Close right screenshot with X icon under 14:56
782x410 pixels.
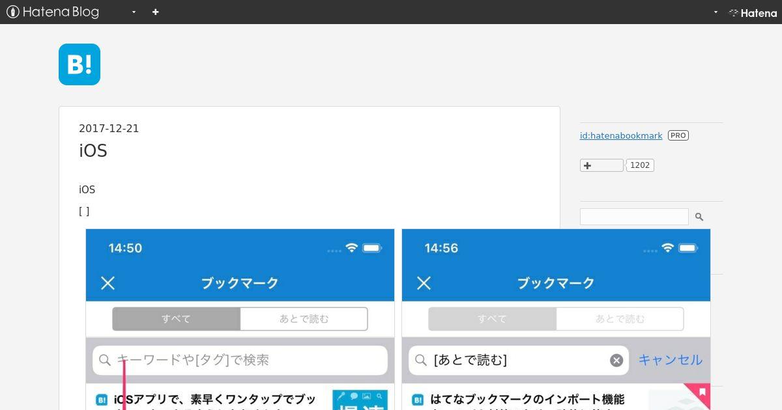(x=424, y=282)
